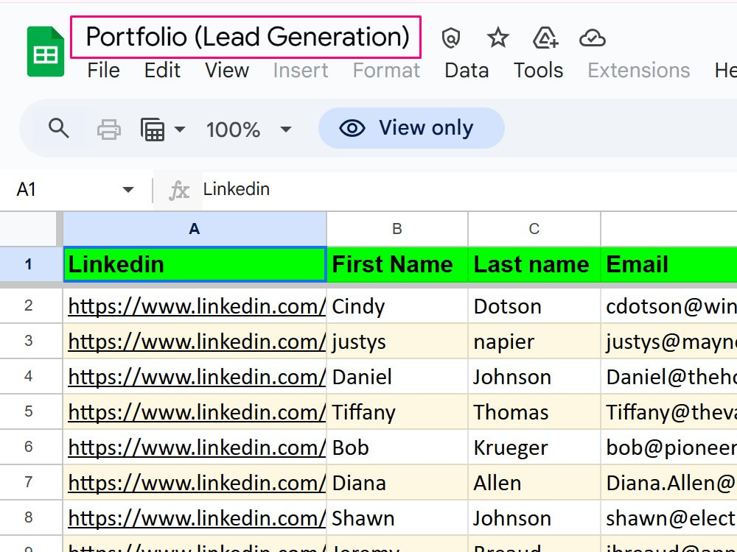Open the View menu

point(227,71)
